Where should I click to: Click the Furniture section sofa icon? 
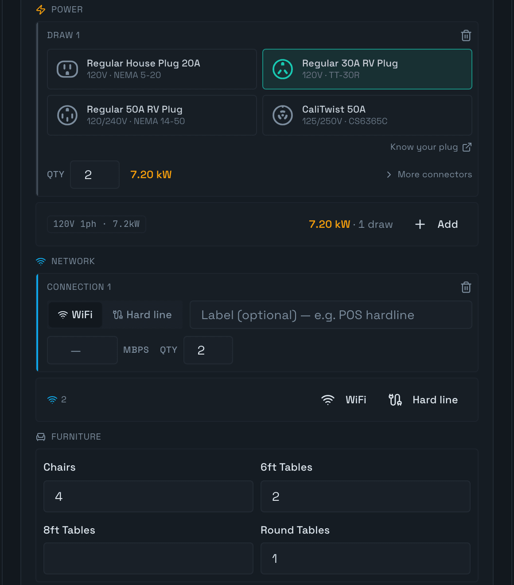41,437
